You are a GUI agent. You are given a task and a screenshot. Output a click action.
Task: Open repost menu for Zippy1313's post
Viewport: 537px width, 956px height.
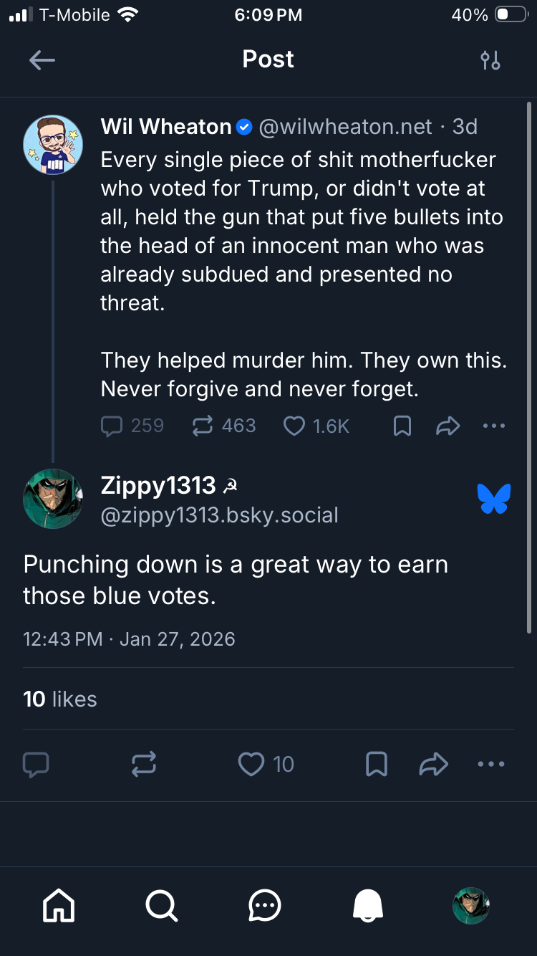144,765
